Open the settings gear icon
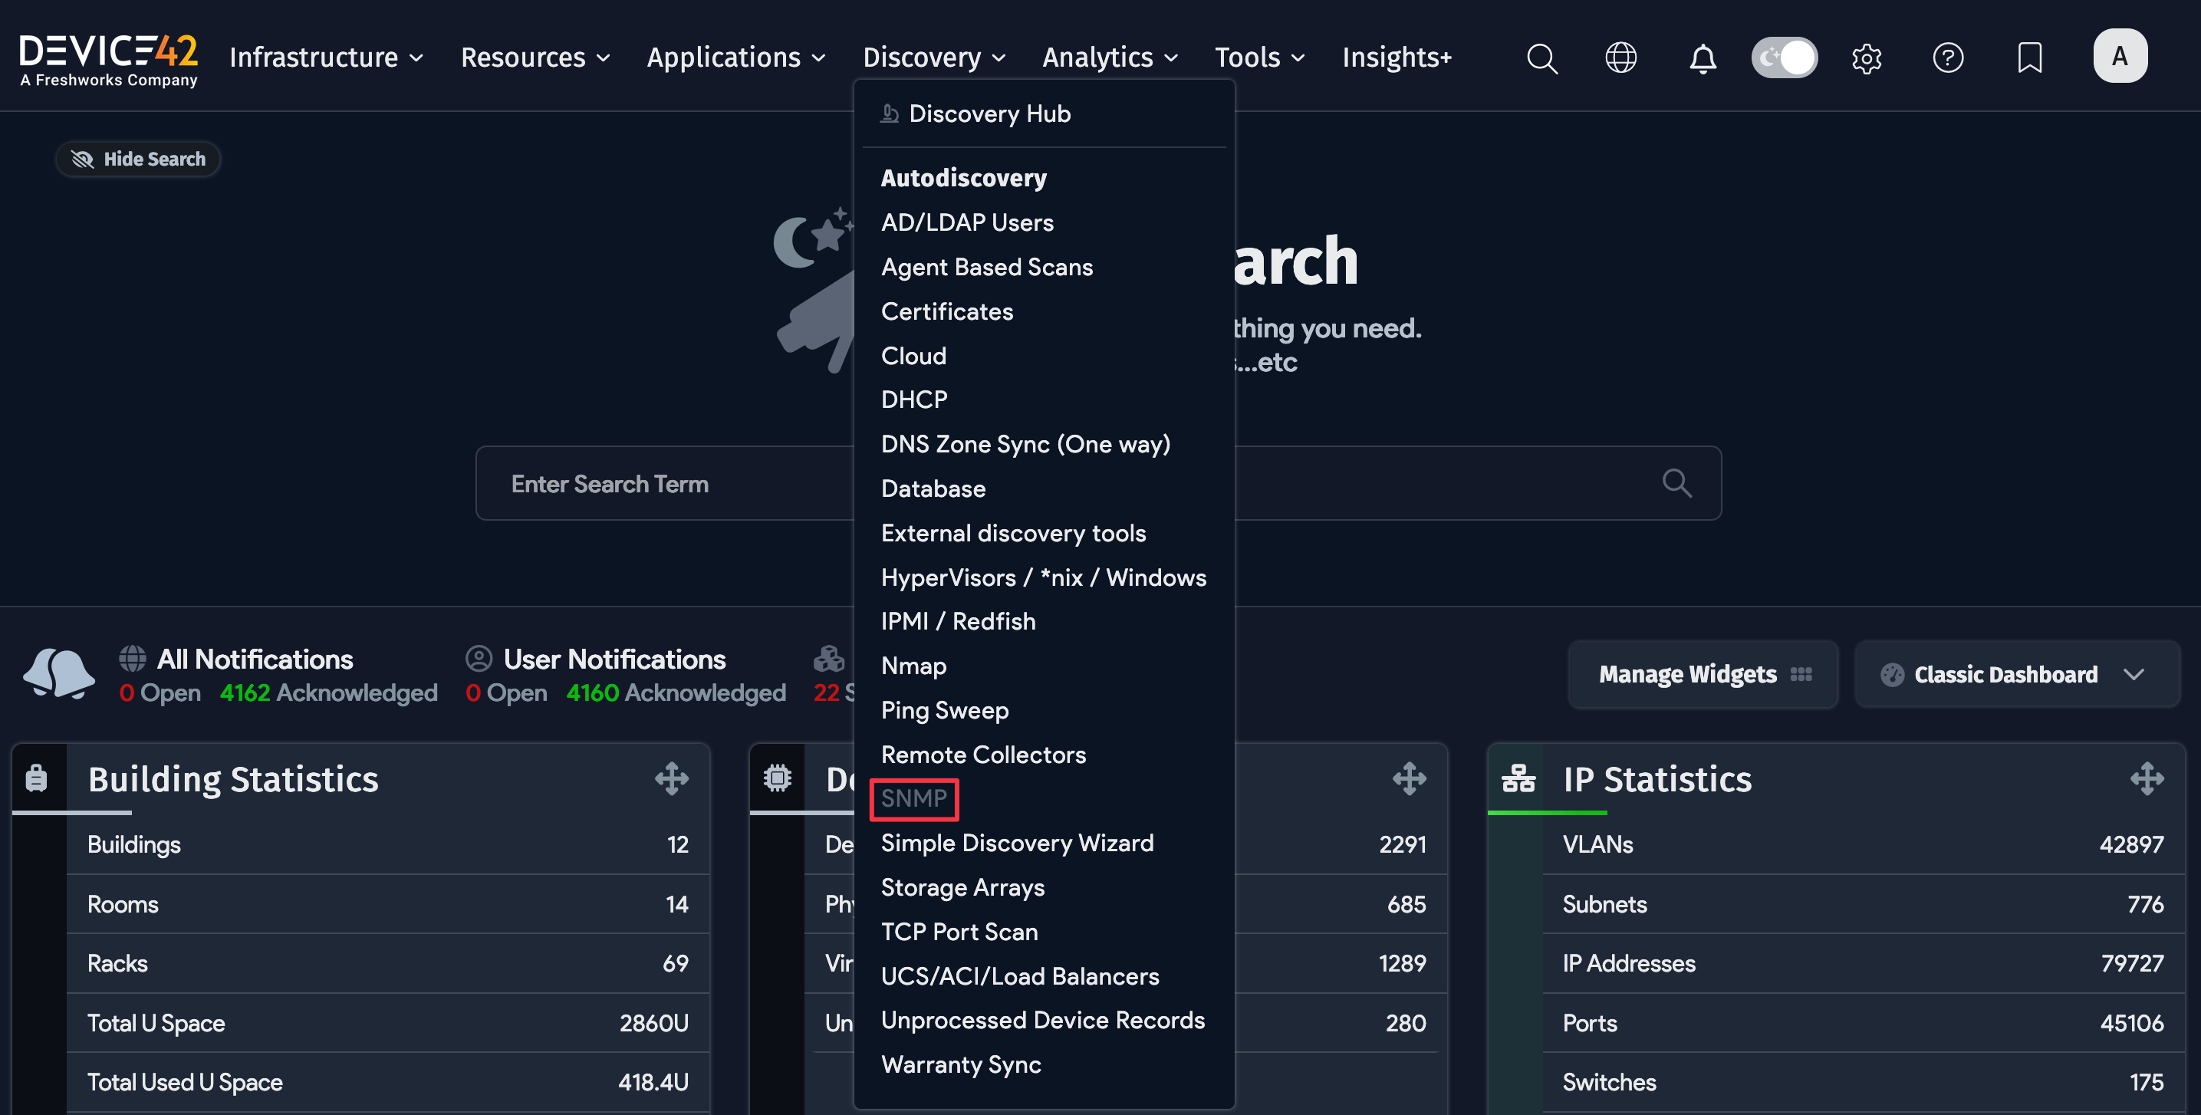 (x=1866, y=58)
